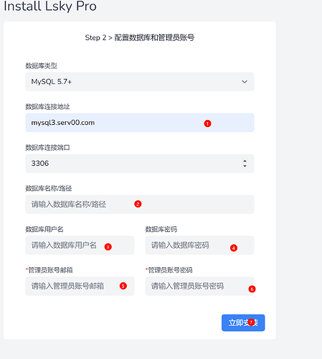322x359 pixels.
Task: Focus the administrator password input field
Action: [199, 286]
